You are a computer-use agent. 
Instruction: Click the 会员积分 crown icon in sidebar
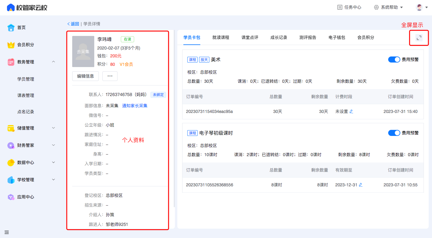coord(11,45)
